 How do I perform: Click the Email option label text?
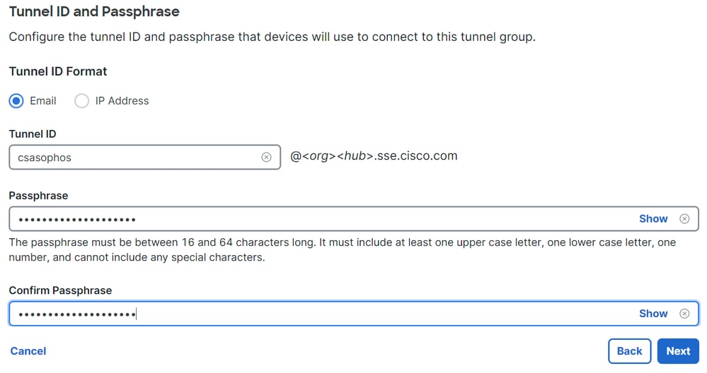[43, 101]
